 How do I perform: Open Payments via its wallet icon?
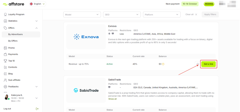tap(5, 54)
